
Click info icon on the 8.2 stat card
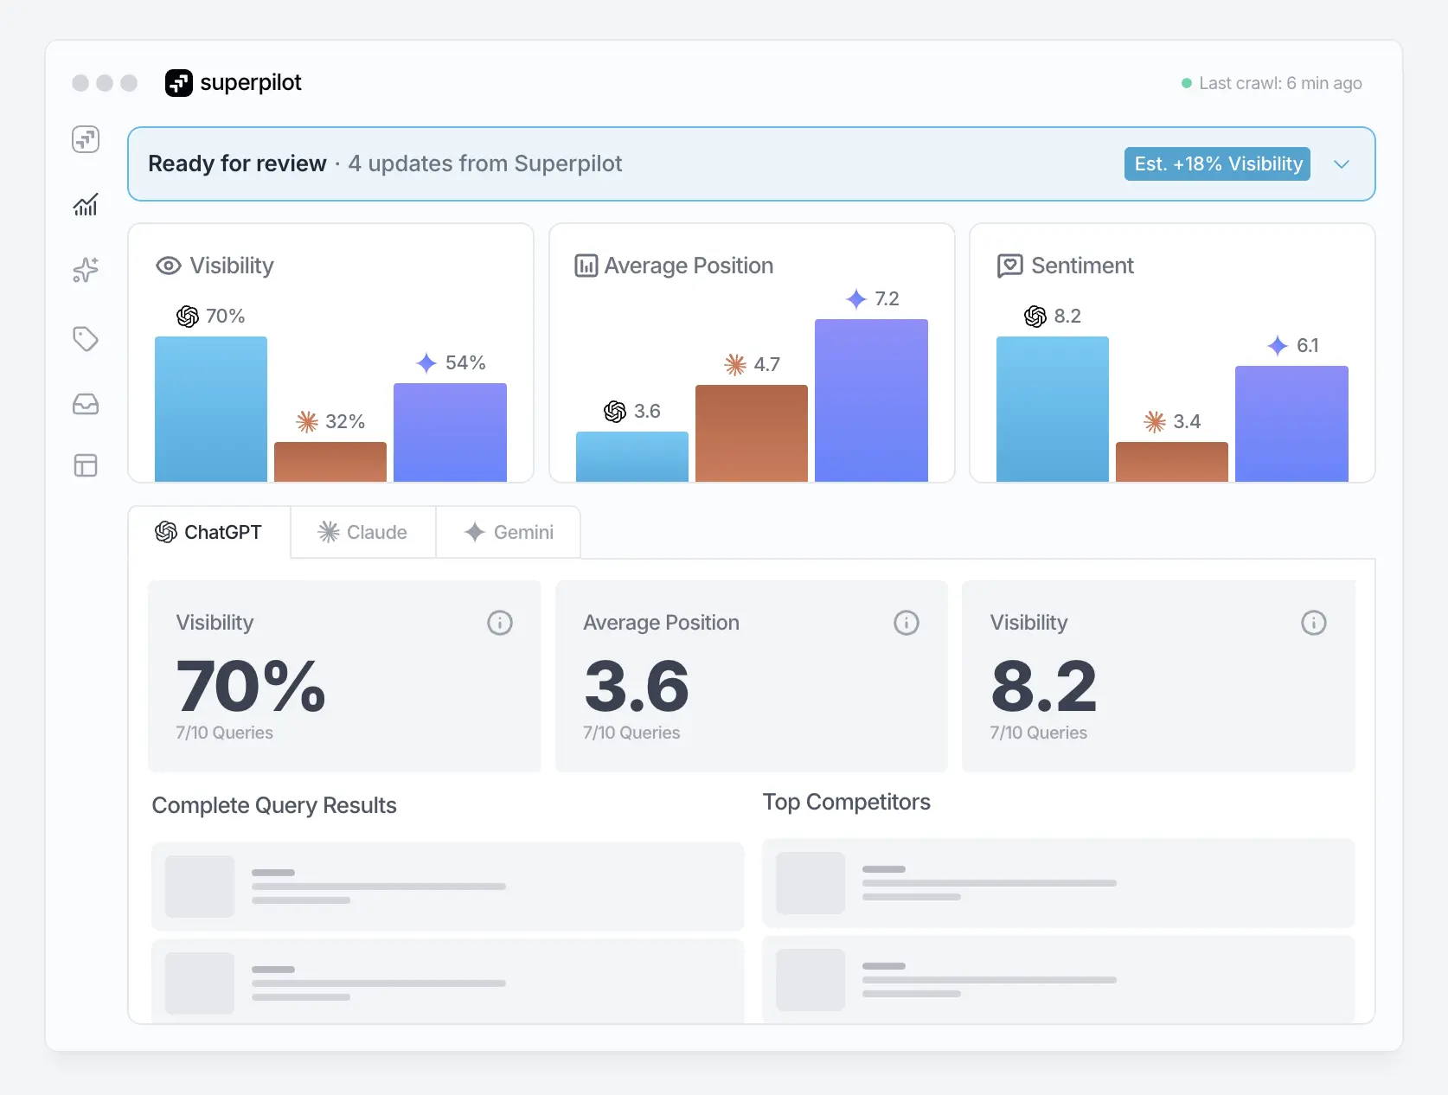[x=1313, y=623]
